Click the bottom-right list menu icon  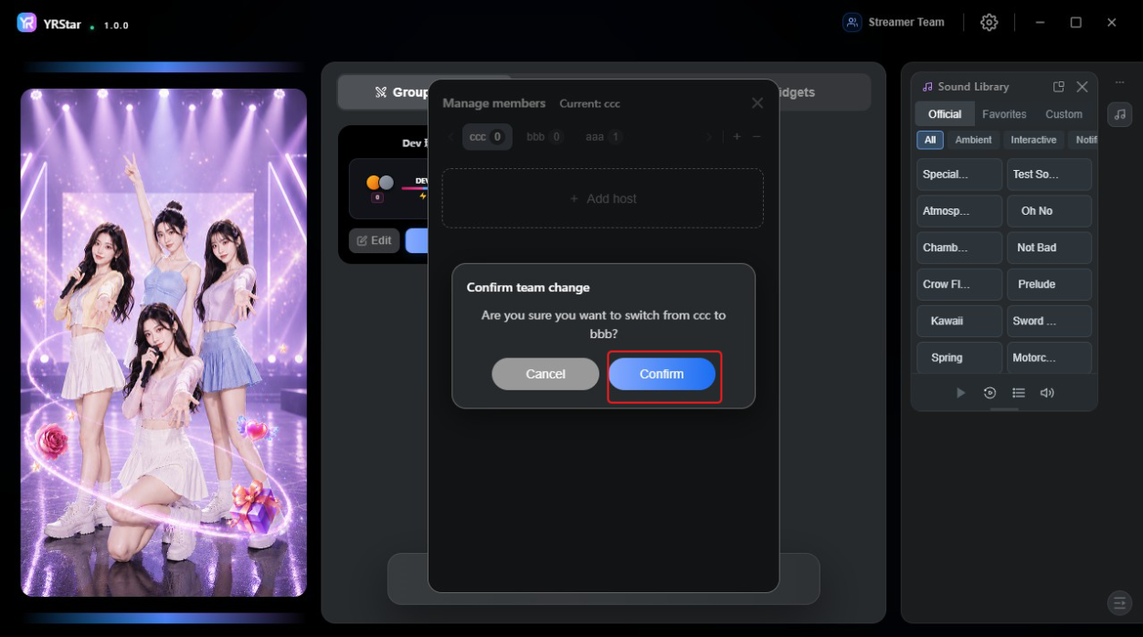[1119, 603]
